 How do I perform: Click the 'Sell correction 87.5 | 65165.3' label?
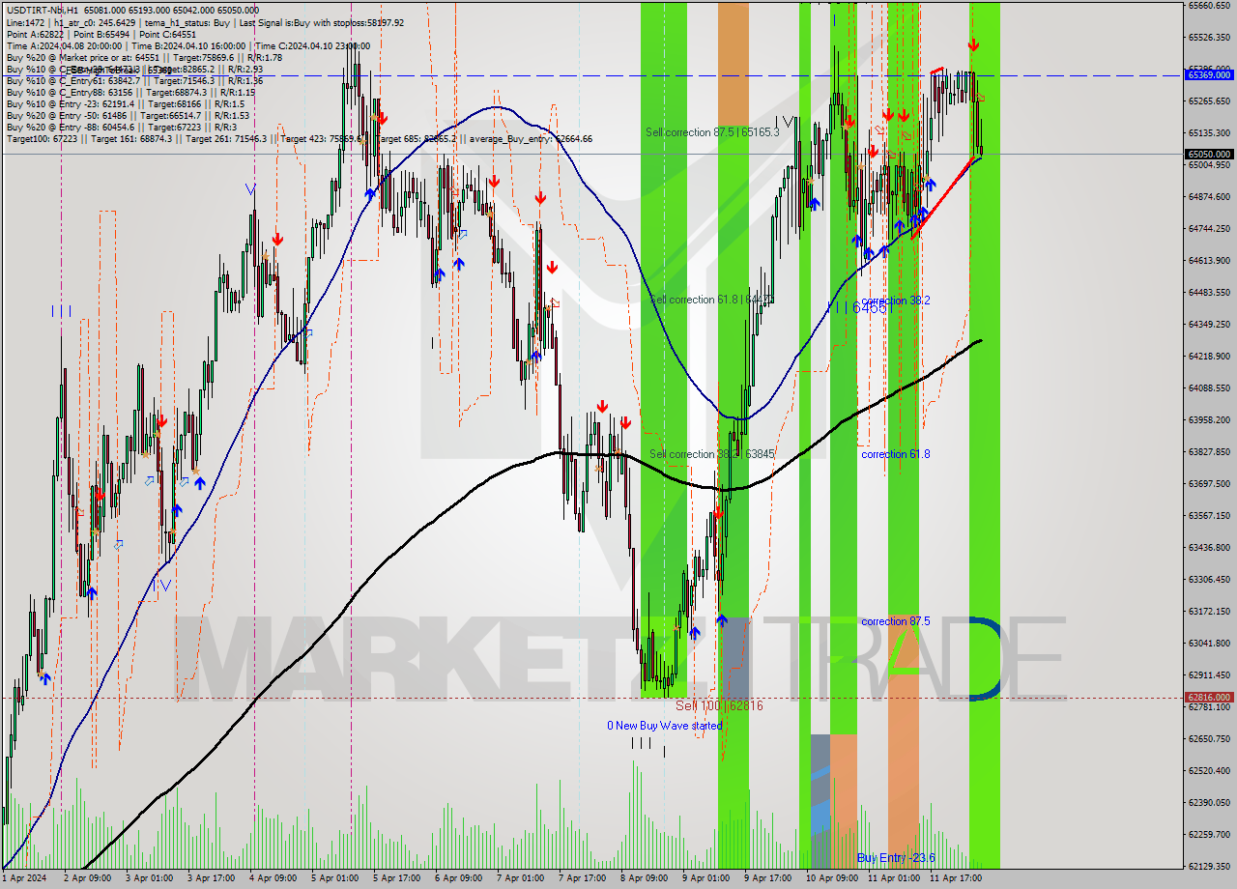(712, 131)
